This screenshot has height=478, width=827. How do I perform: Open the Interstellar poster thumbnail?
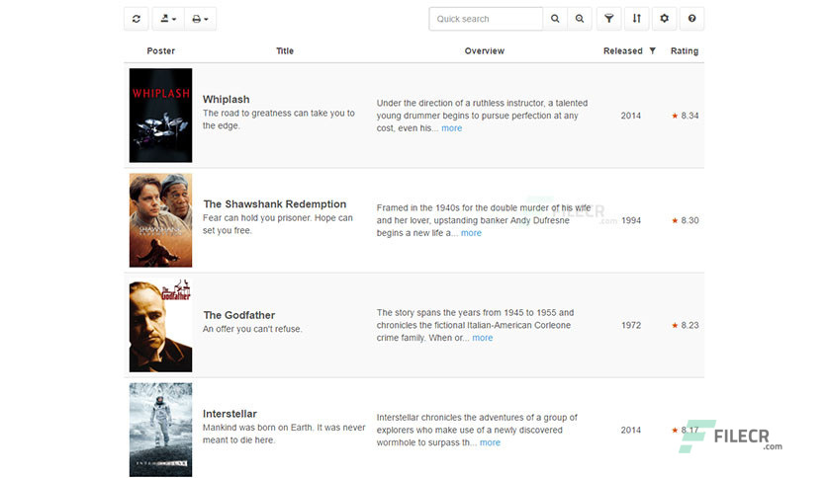point(161,430)
